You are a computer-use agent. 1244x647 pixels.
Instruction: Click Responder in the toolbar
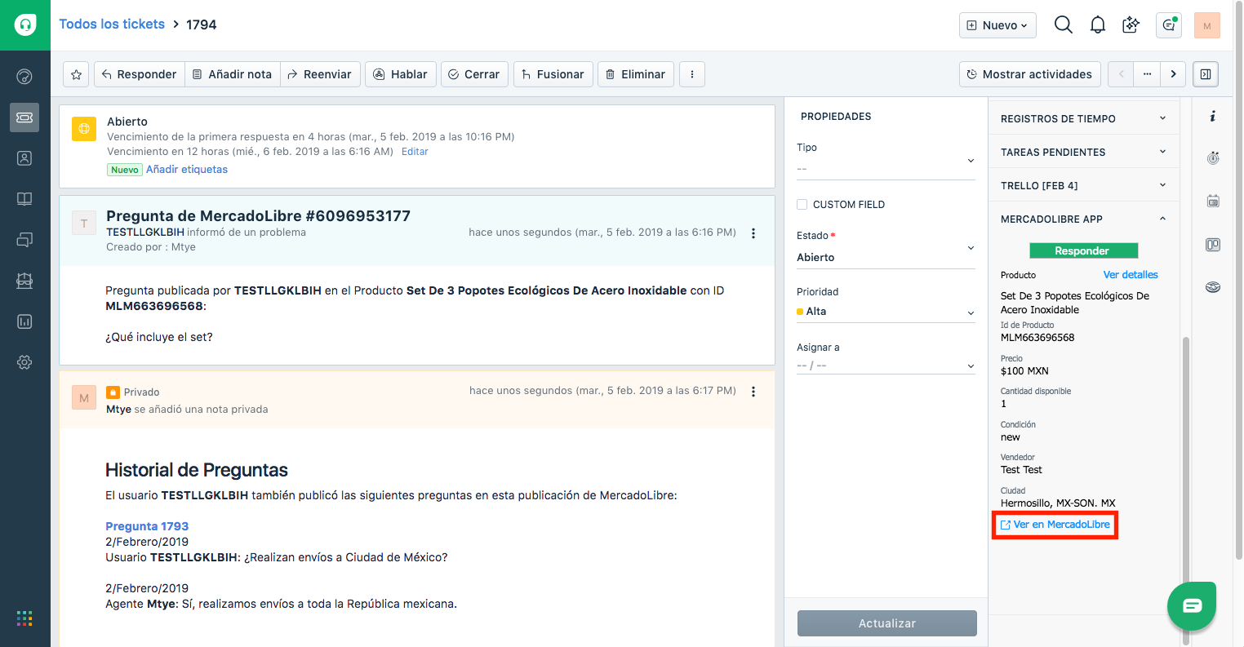point(140,74)
